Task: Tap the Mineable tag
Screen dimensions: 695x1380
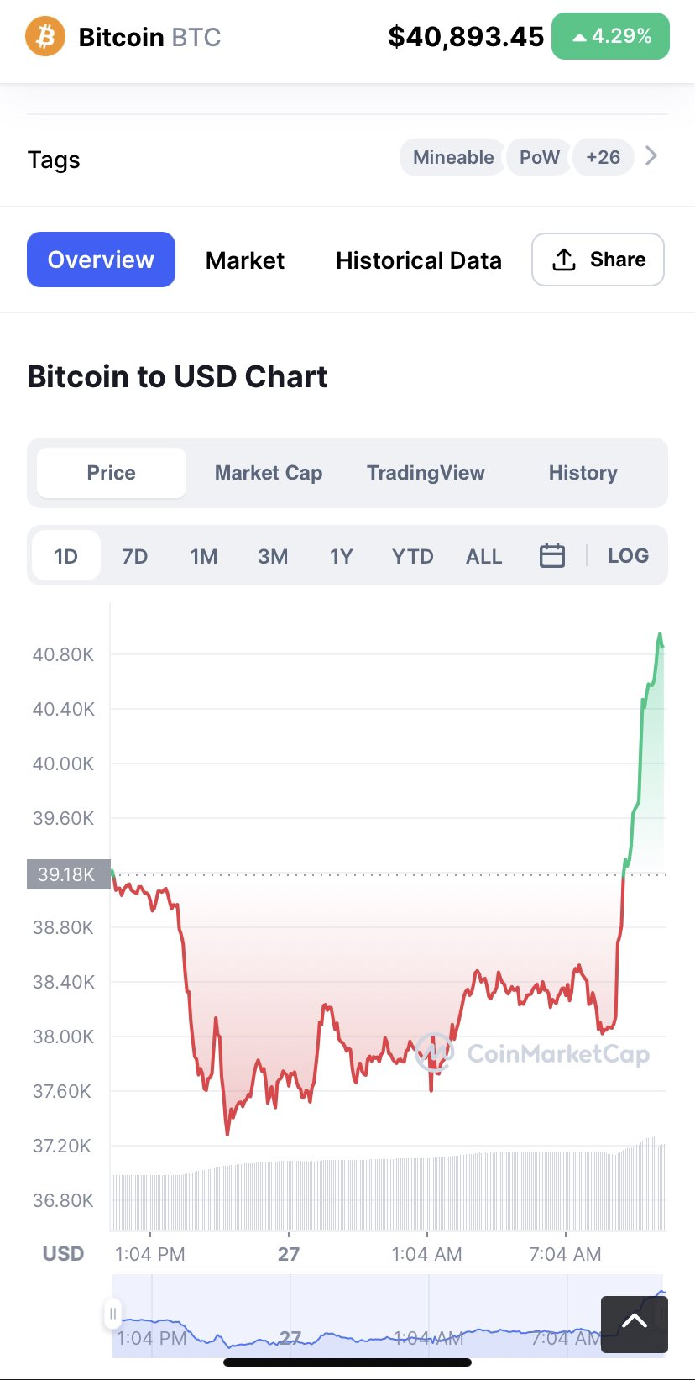Action: 453,157
